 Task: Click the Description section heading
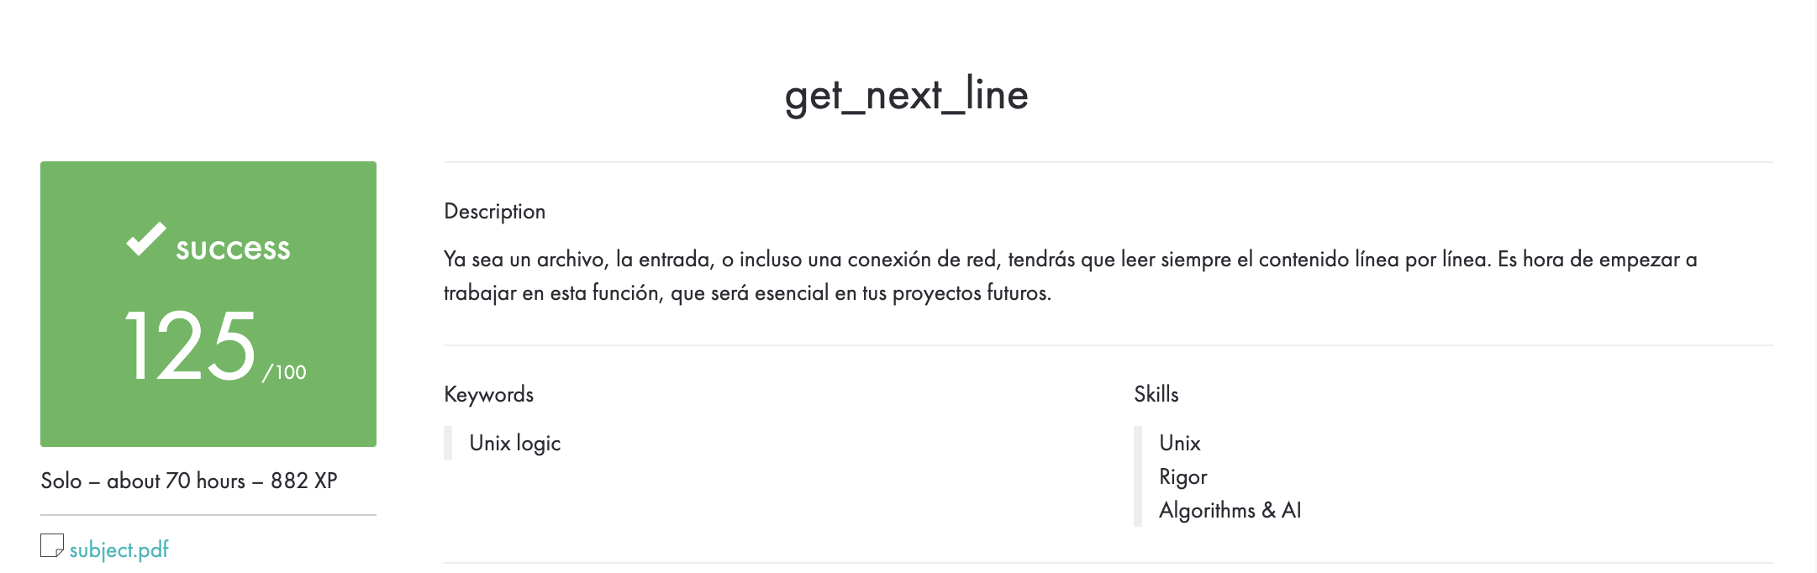pyautogui.click(x=494, y=211)
